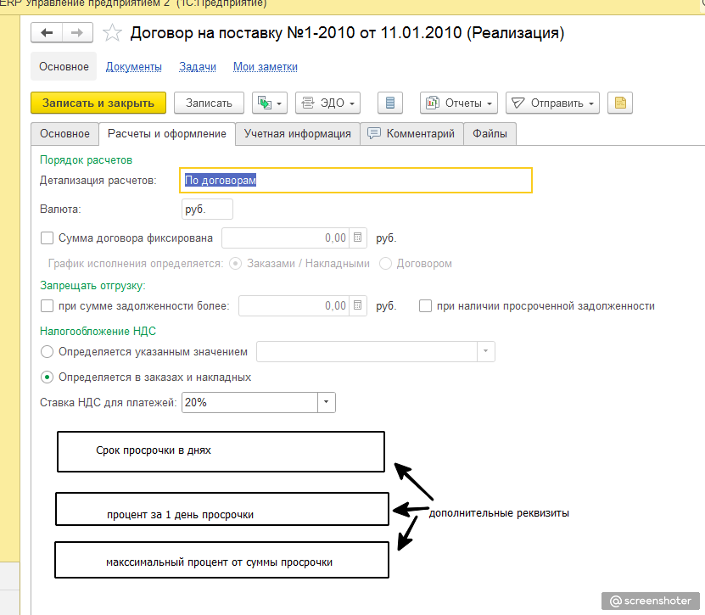The width and height of the screenshot is (705, 615).
Task: Open calculator in fixed contract sum field
Action: [358, 238]
